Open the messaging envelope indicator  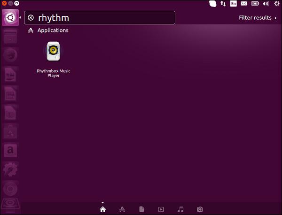[x=244, y=4]
